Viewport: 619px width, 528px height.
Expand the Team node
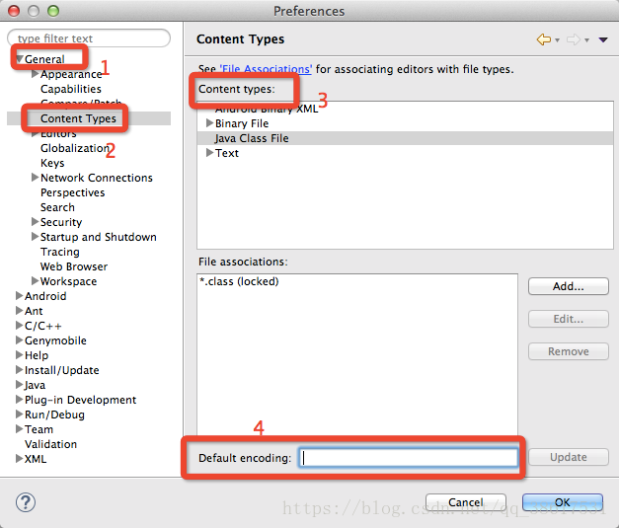[x=19, y=429]
